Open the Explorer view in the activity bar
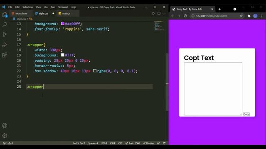The width and height of the screenshot is (266, 149). 5,15
